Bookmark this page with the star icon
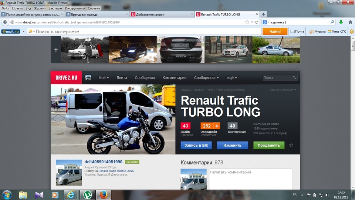 click(x=247, y=22)
